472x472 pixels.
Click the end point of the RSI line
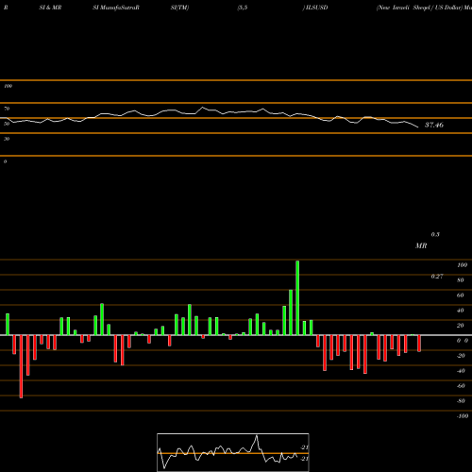click(x=418, y=127)
